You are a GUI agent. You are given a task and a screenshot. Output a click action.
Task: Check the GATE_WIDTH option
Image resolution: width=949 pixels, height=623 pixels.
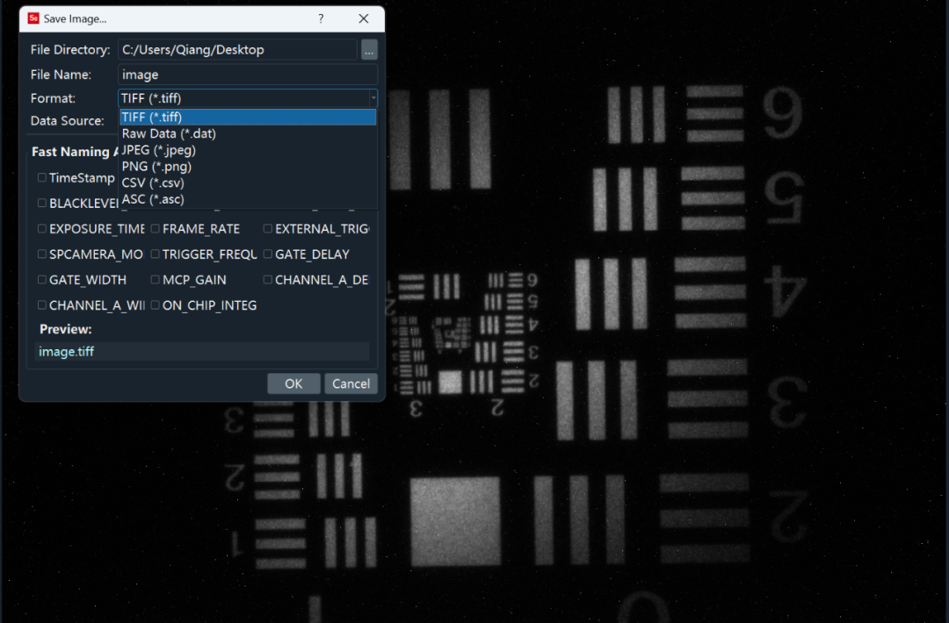(x=42, y=280)
